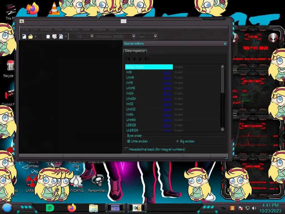Jump to first with data inspector arrow
This screenshot has height=214, width=285.
coord(128,59)
